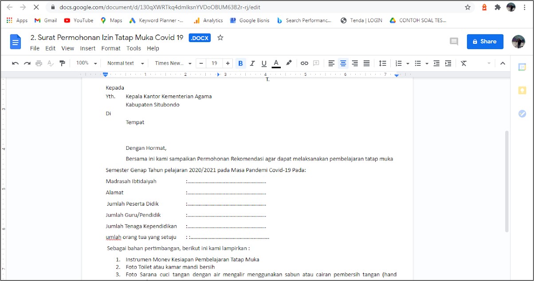Click the Share button
The height and width of the screenshot is (281, 534).
pyautogui.click(x=485, y=41)
